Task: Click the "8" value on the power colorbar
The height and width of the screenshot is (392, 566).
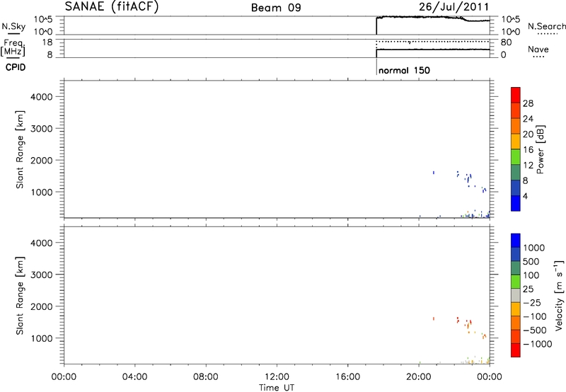Action: [x=525, y=180]
